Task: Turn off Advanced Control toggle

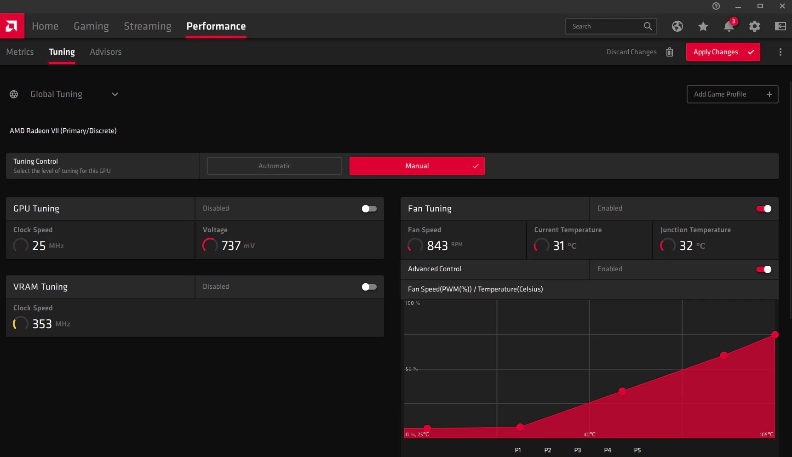Action: click(x=764, y=269)
